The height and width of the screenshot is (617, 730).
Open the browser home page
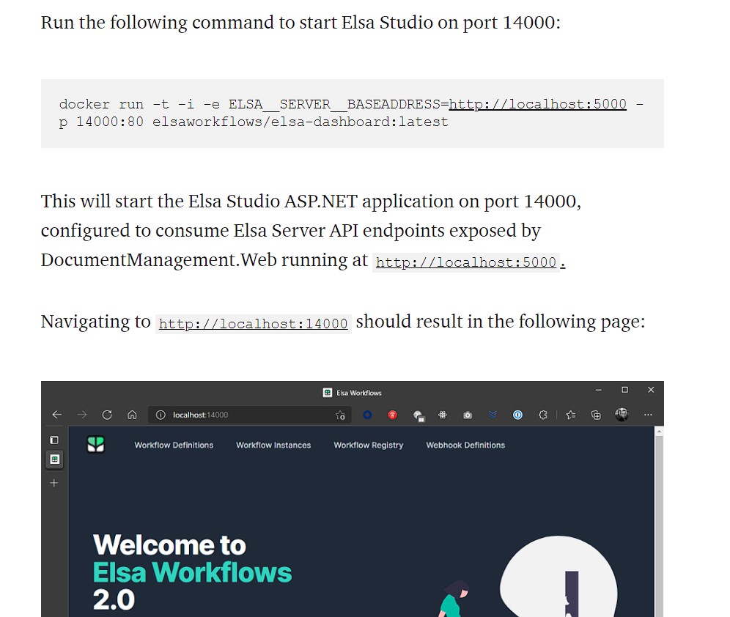(132, 415)
